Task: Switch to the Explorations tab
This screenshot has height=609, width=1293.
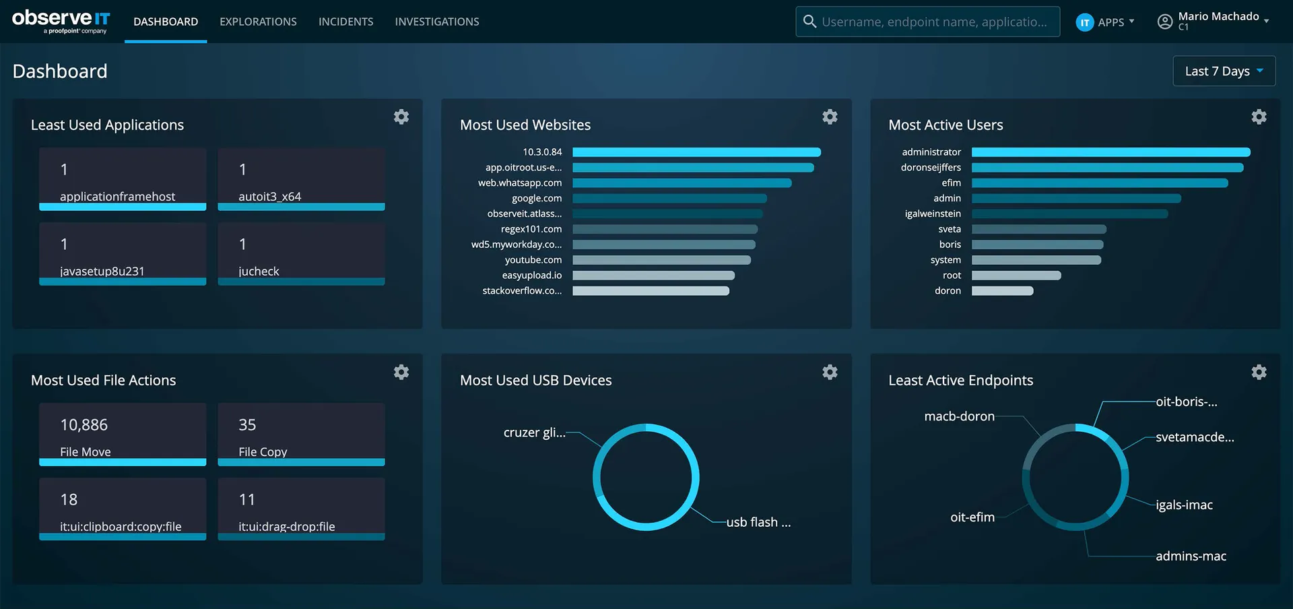Action: point(258,22)
